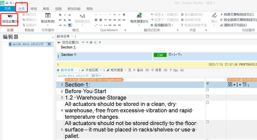
Task: Click 应用翻译(T) apply translation
Action: (161, 25)
